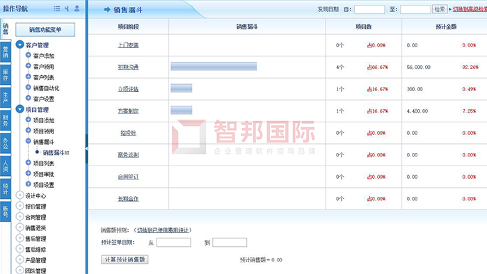The image size is (487, 274).
Task: Open the 切换到高级检索 link
Action: pyautogui.click(x=470, y=9)
